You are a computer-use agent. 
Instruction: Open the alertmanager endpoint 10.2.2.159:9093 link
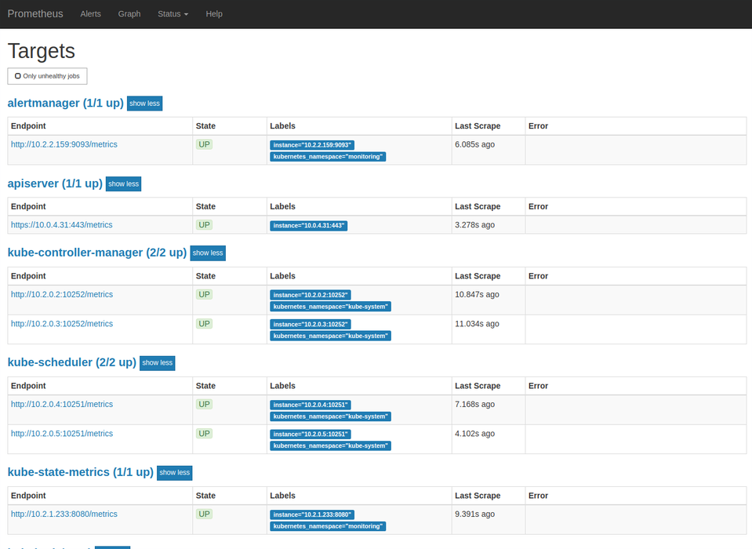[x=64, y=144]
